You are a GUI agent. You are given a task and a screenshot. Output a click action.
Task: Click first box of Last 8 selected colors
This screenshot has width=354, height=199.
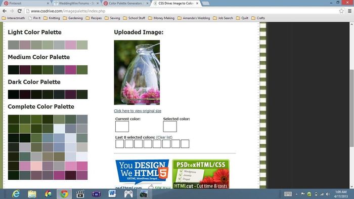click(120, 144)
